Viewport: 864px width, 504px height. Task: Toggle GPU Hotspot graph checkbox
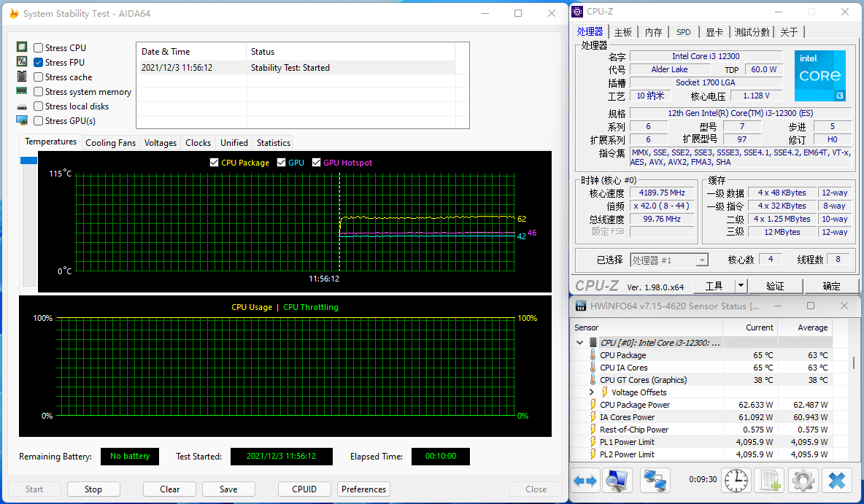click(x=317, y=163)
